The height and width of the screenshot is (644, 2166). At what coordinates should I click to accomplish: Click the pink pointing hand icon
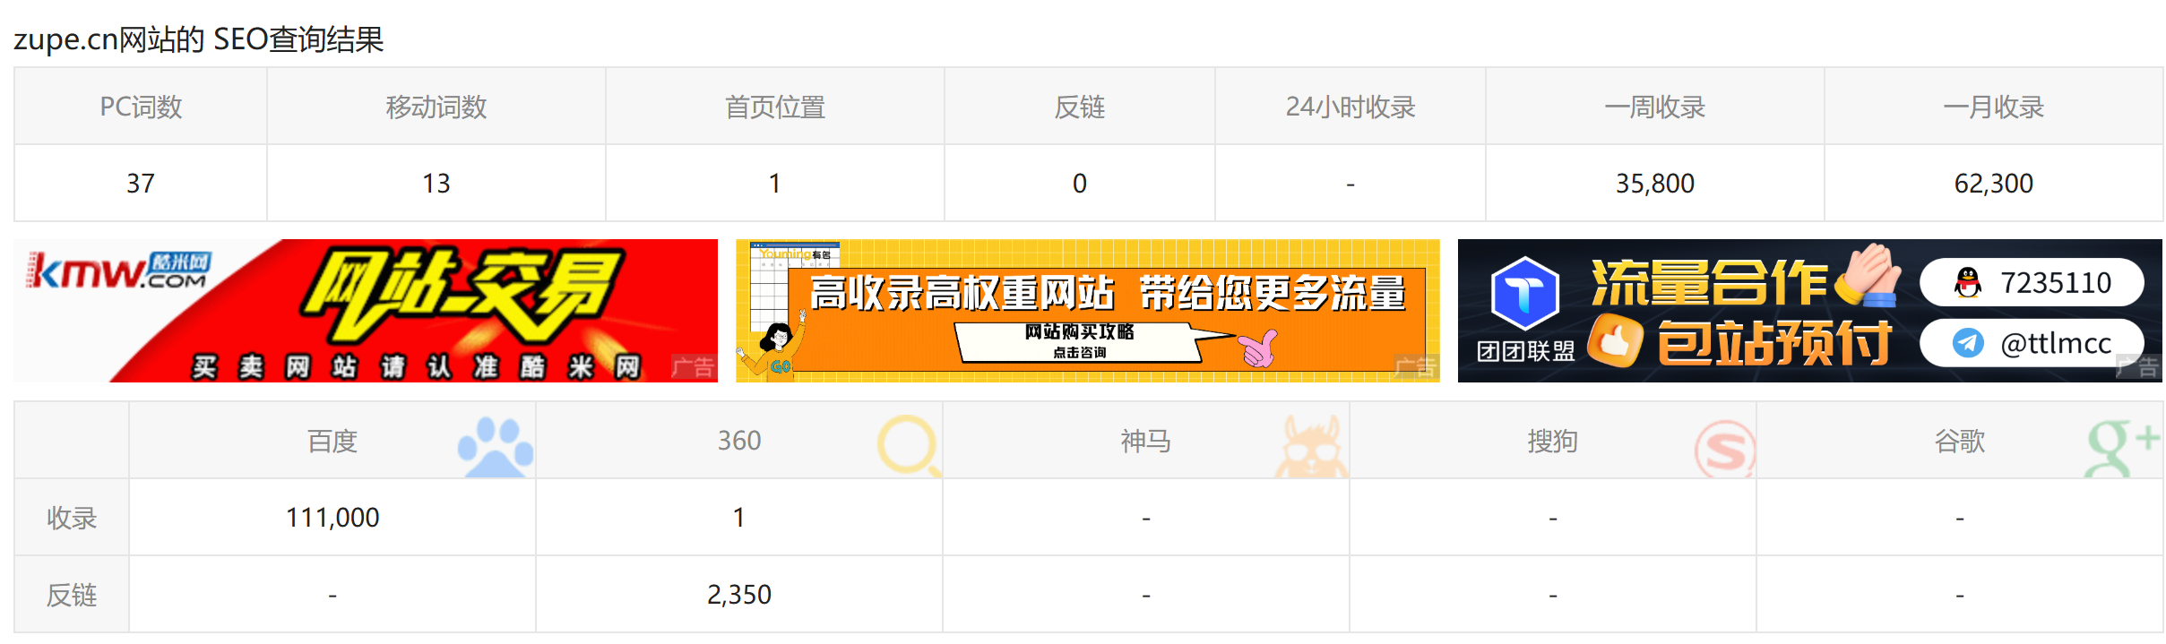point(1258,348)
